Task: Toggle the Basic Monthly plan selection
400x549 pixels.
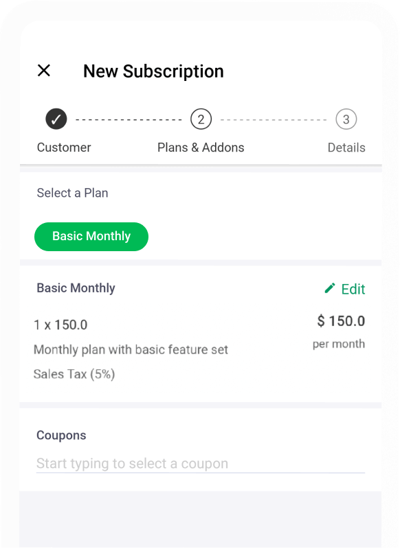Action: tap(91, 236)
